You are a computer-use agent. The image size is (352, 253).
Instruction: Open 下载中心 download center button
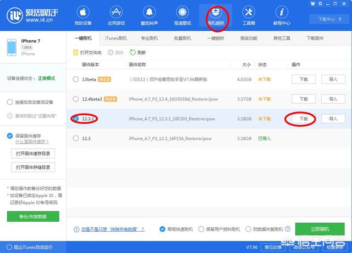pos(329,19)
